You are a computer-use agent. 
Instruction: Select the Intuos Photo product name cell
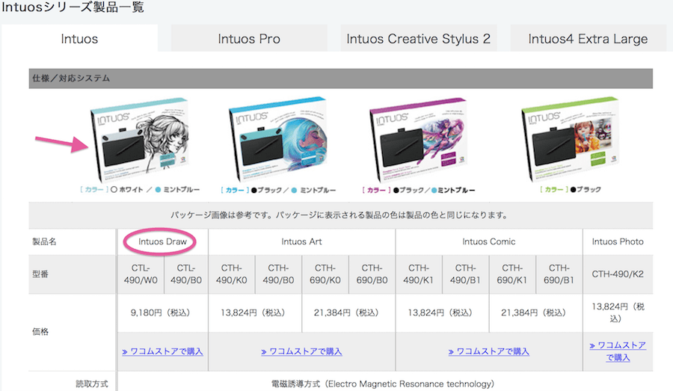(x=618, y=241)
